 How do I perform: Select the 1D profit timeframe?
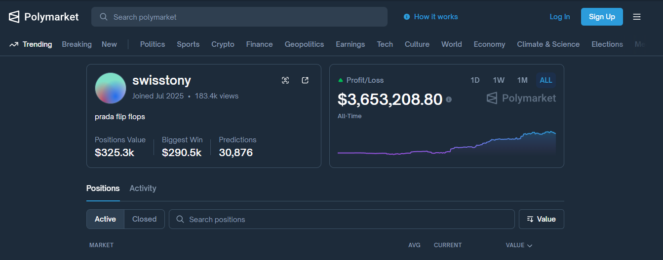[x=475, y=80]
